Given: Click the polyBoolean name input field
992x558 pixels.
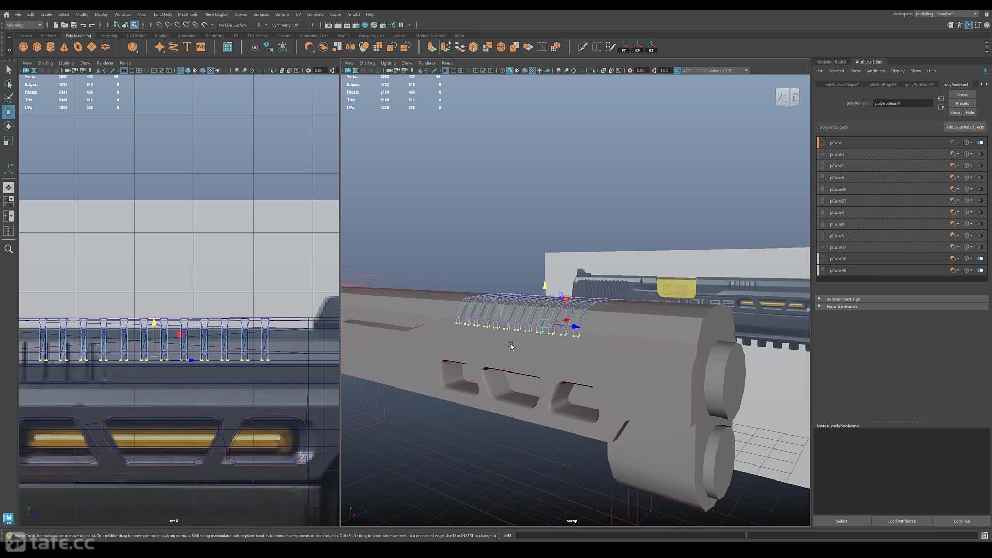Looking at the screenshot, I should [x=903, y=103].
